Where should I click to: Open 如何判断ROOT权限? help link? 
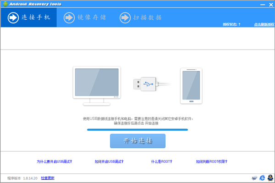pos(211,161)
